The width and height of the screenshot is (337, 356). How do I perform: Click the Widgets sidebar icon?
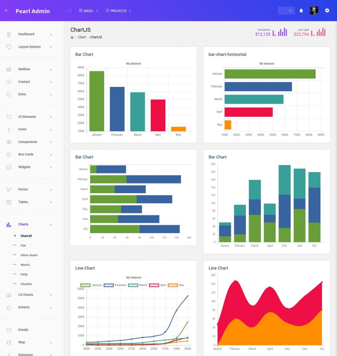(x=9, y=167)
